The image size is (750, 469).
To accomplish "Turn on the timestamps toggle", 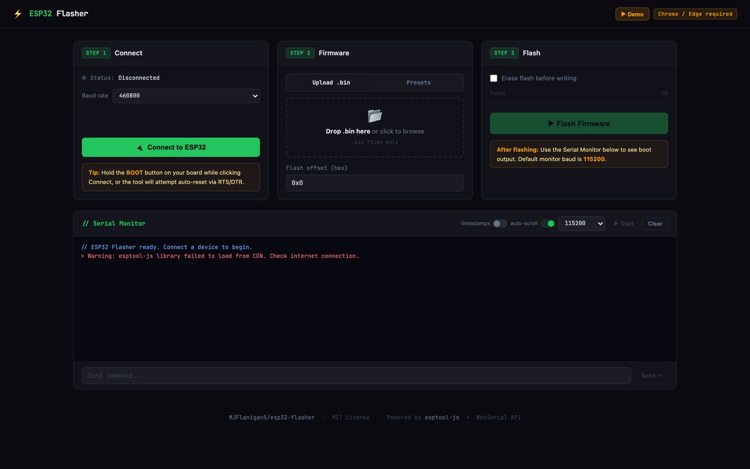I will (499, 223).
